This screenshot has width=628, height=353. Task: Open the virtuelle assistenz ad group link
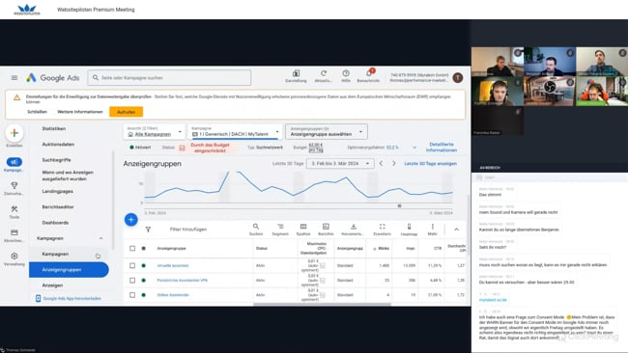click(173, 265)
